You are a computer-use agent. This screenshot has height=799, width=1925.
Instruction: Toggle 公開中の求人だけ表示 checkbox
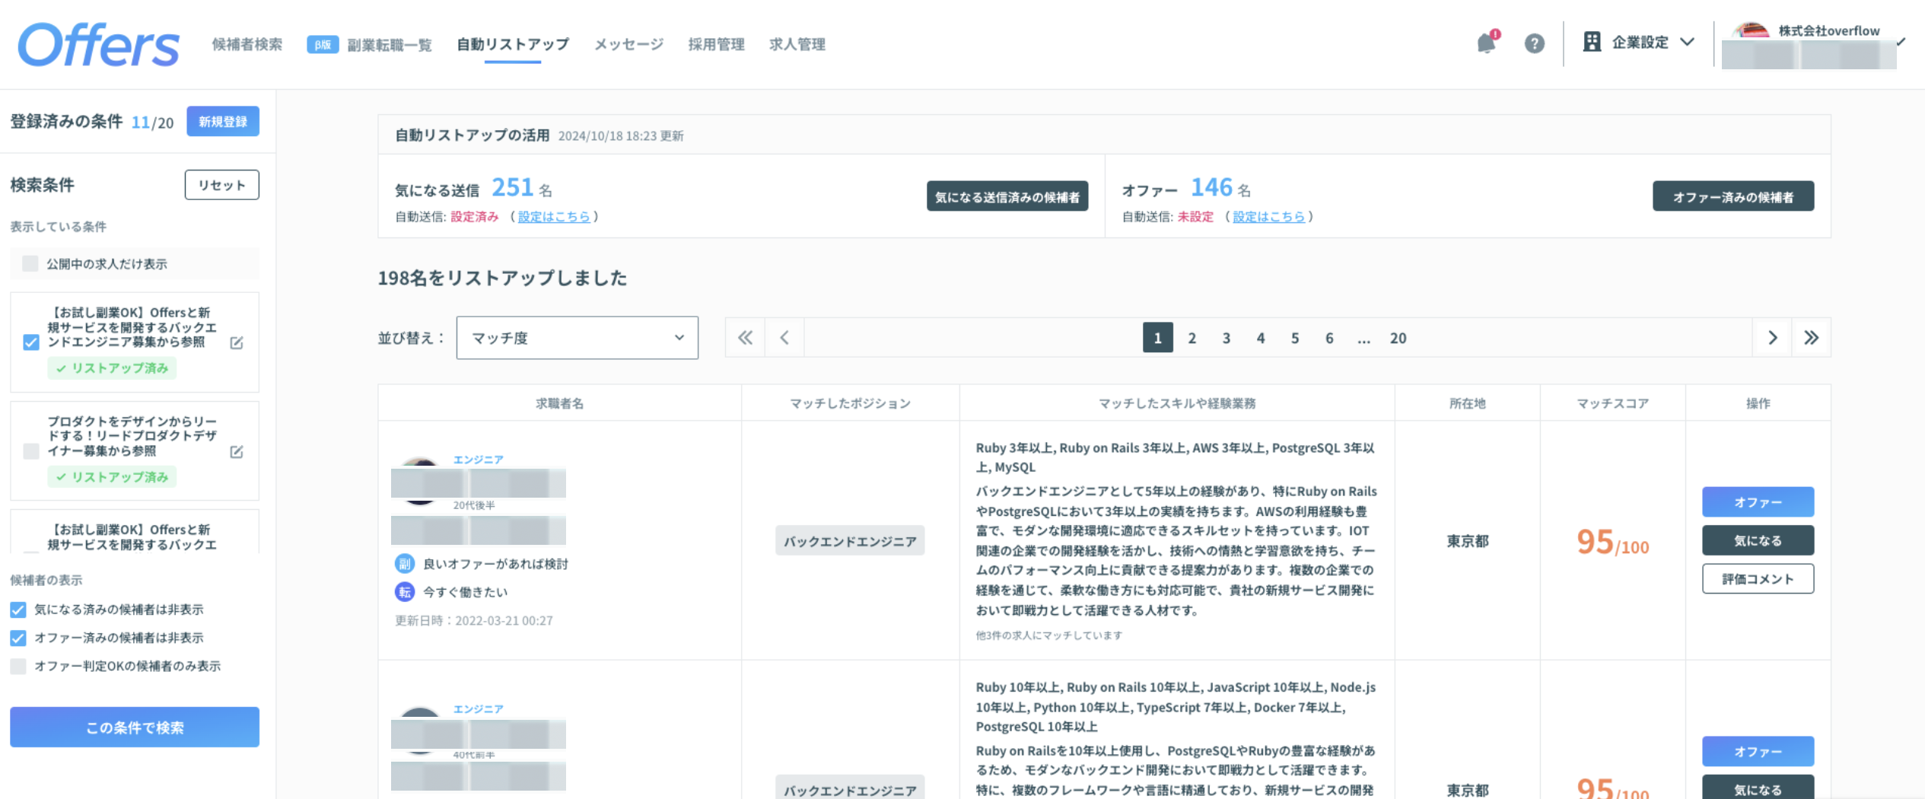click(x=30, y=264)
